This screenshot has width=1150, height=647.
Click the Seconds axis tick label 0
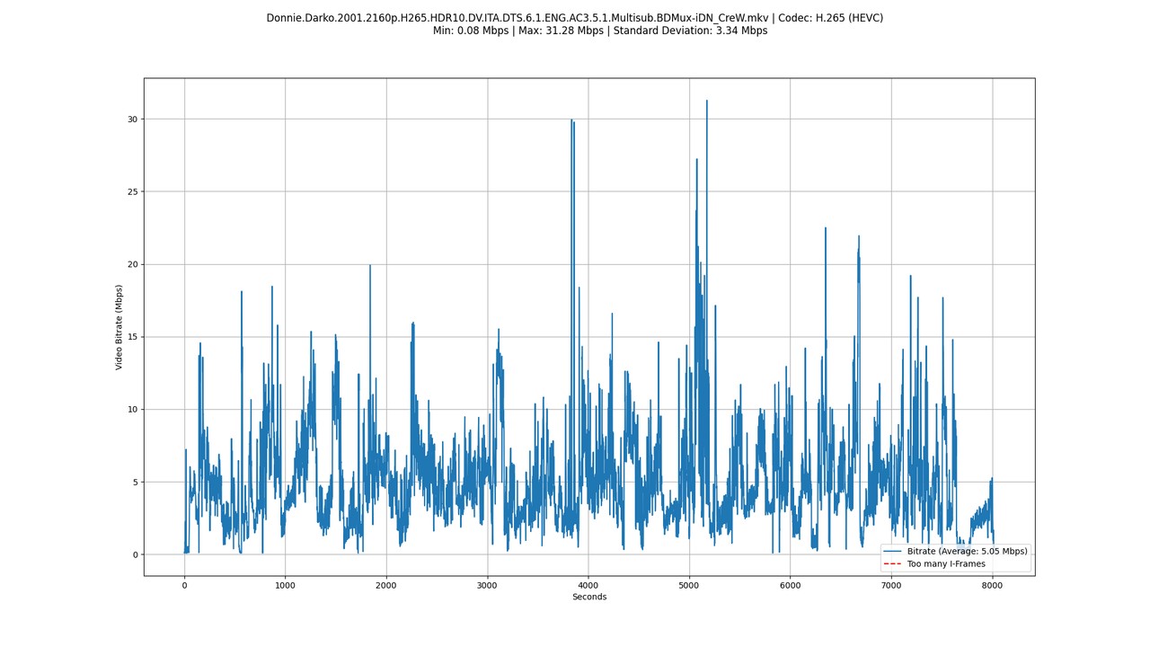(x=184, y=585)
